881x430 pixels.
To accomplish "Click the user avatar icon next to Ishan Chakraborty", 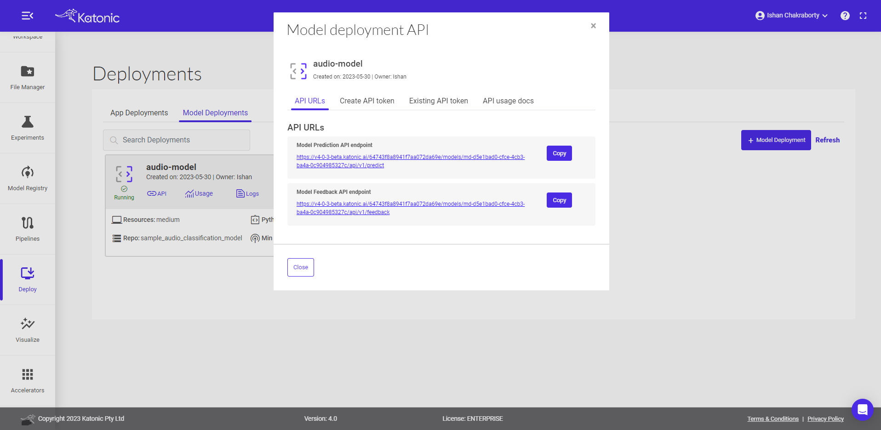I will 760,16.
